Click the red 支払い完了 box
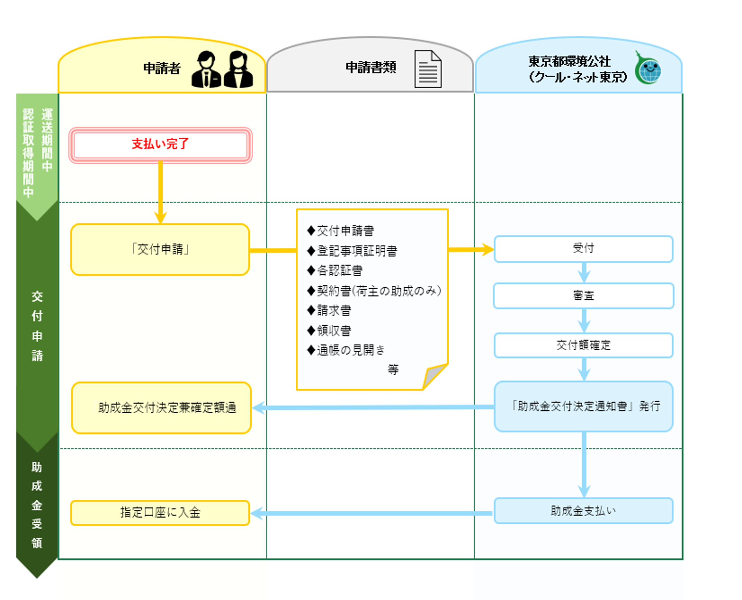 (160, 144)
